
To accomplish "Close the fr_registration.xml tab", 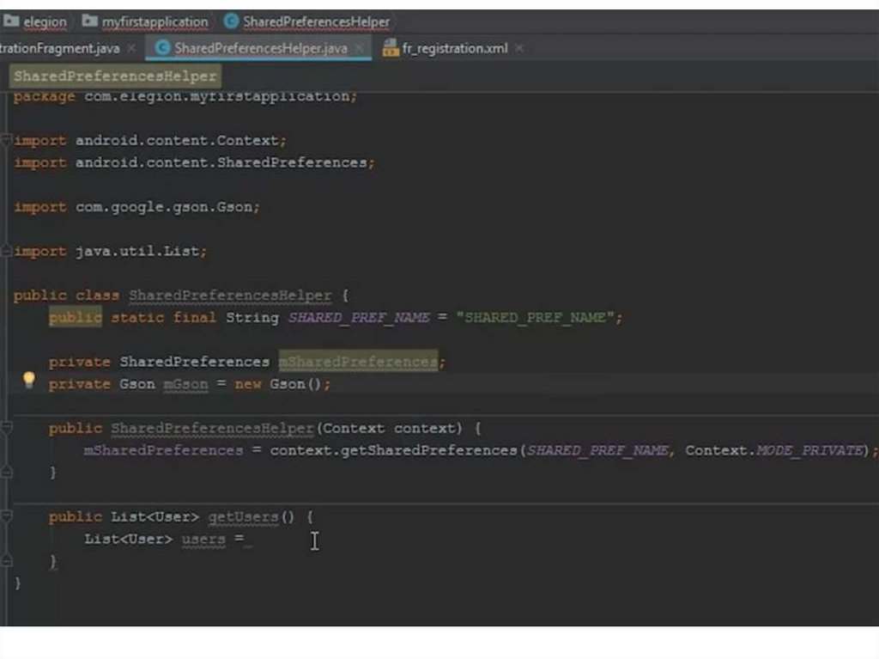I will (x=519, y=48).
